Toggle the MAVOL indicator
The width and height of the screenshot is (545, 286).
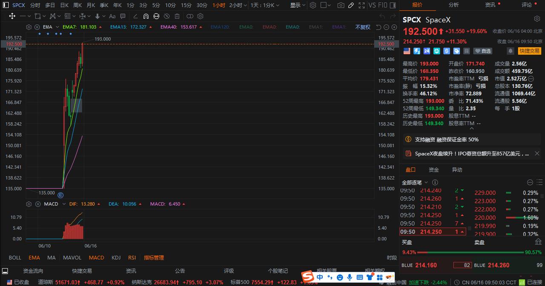[72, 257]
